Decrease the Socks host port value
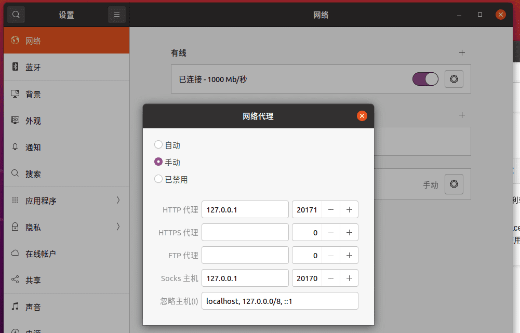This screenshot has width=520, height=333. click(x=331, y=278)
